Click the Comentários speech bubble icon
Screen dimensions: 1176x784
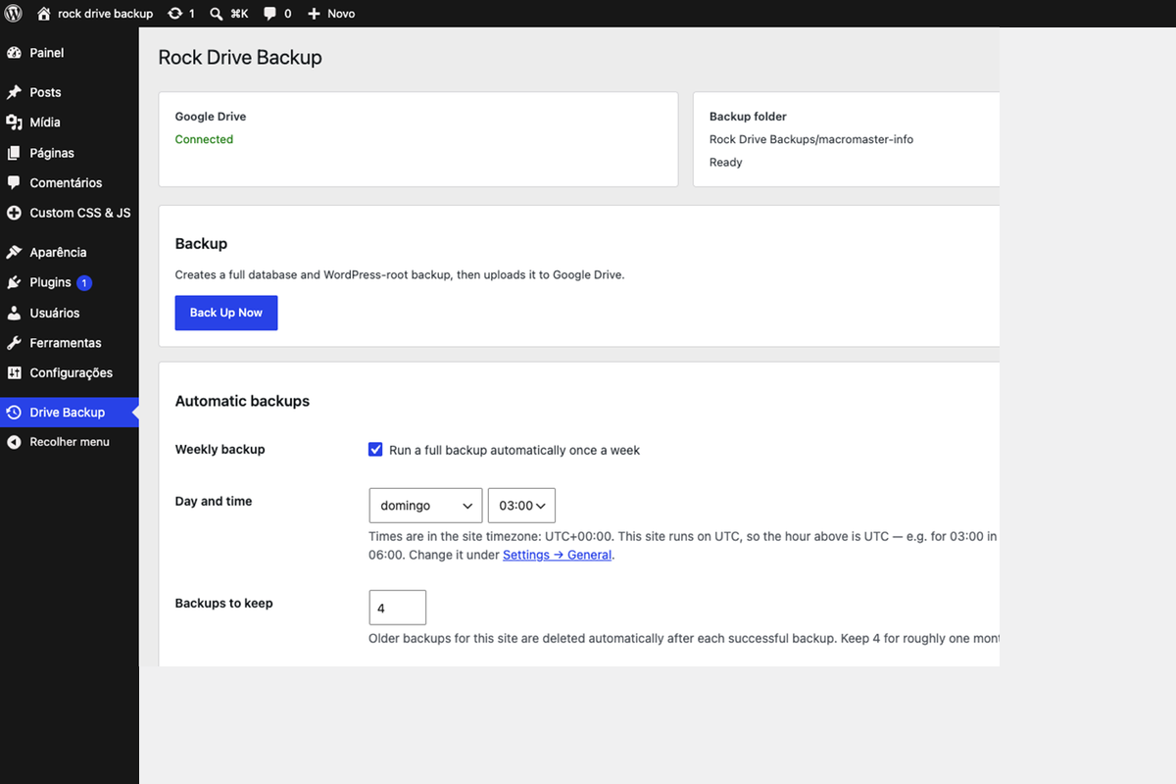[x=14, y=182]
